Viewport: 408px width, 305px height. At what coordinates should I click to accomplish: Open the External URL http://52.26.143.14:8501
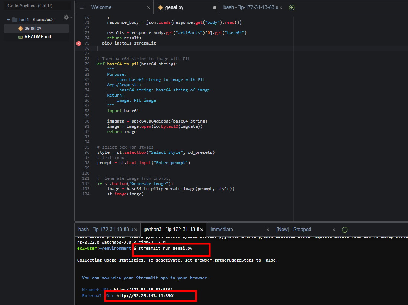coord(146,296)
